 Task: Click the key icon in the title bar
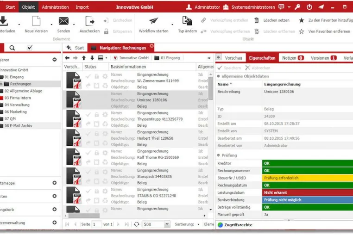(297, 7)
